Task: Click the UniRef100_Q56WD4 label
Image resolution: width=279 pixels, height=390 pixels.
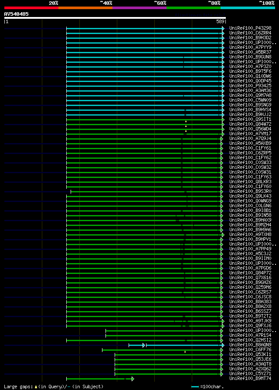Action: 250,129
